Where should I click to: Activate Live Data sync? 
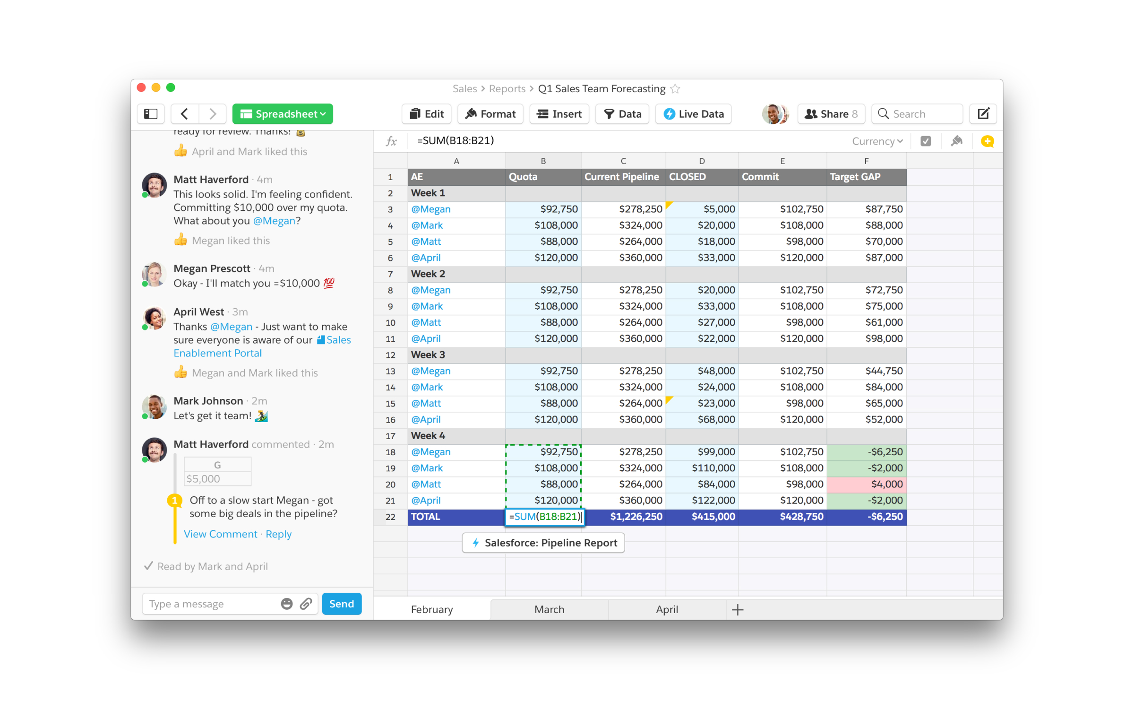pos(693,114)
